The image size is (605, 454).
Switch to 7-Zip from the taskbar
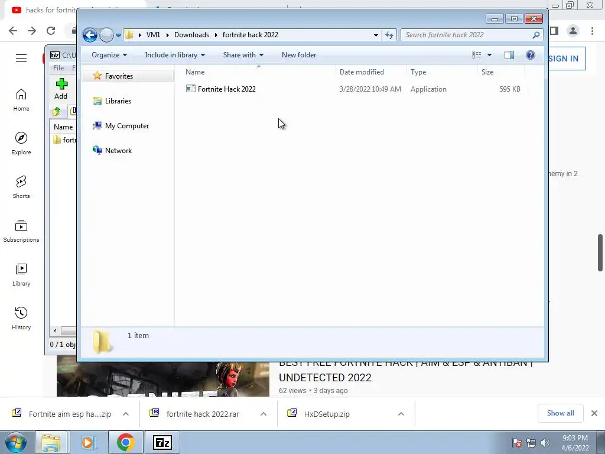pyautogui.click(x=162, y=443)
